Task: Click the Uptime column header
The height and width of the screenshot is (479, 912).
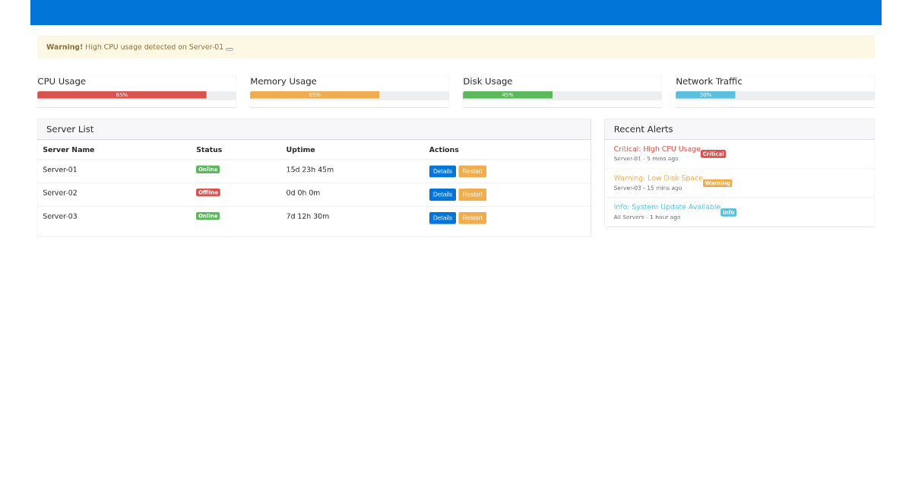Action: [300, 150]
